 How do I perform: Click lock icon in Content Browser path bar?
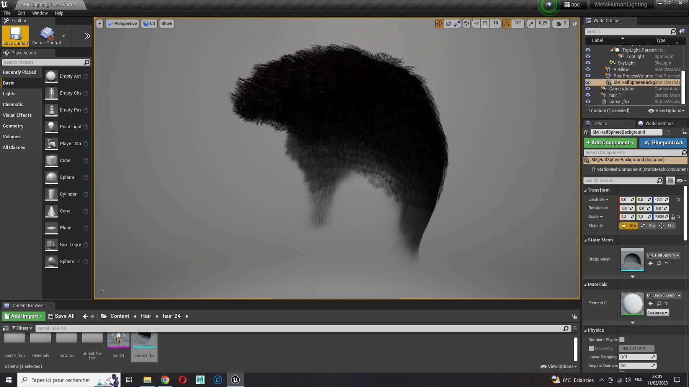(575, 316)
